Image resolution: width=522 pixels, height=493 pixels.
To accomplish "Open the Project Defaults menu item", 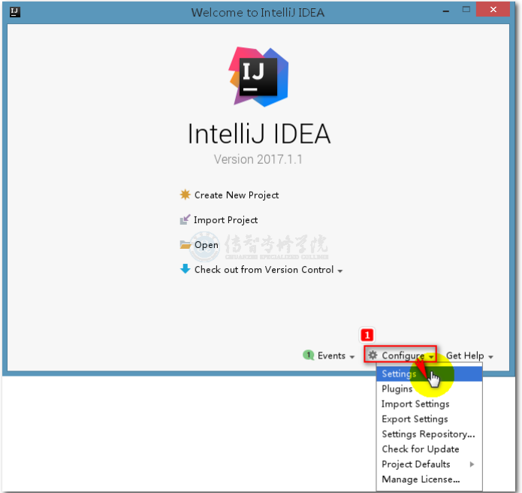I will tap(430, 464).
